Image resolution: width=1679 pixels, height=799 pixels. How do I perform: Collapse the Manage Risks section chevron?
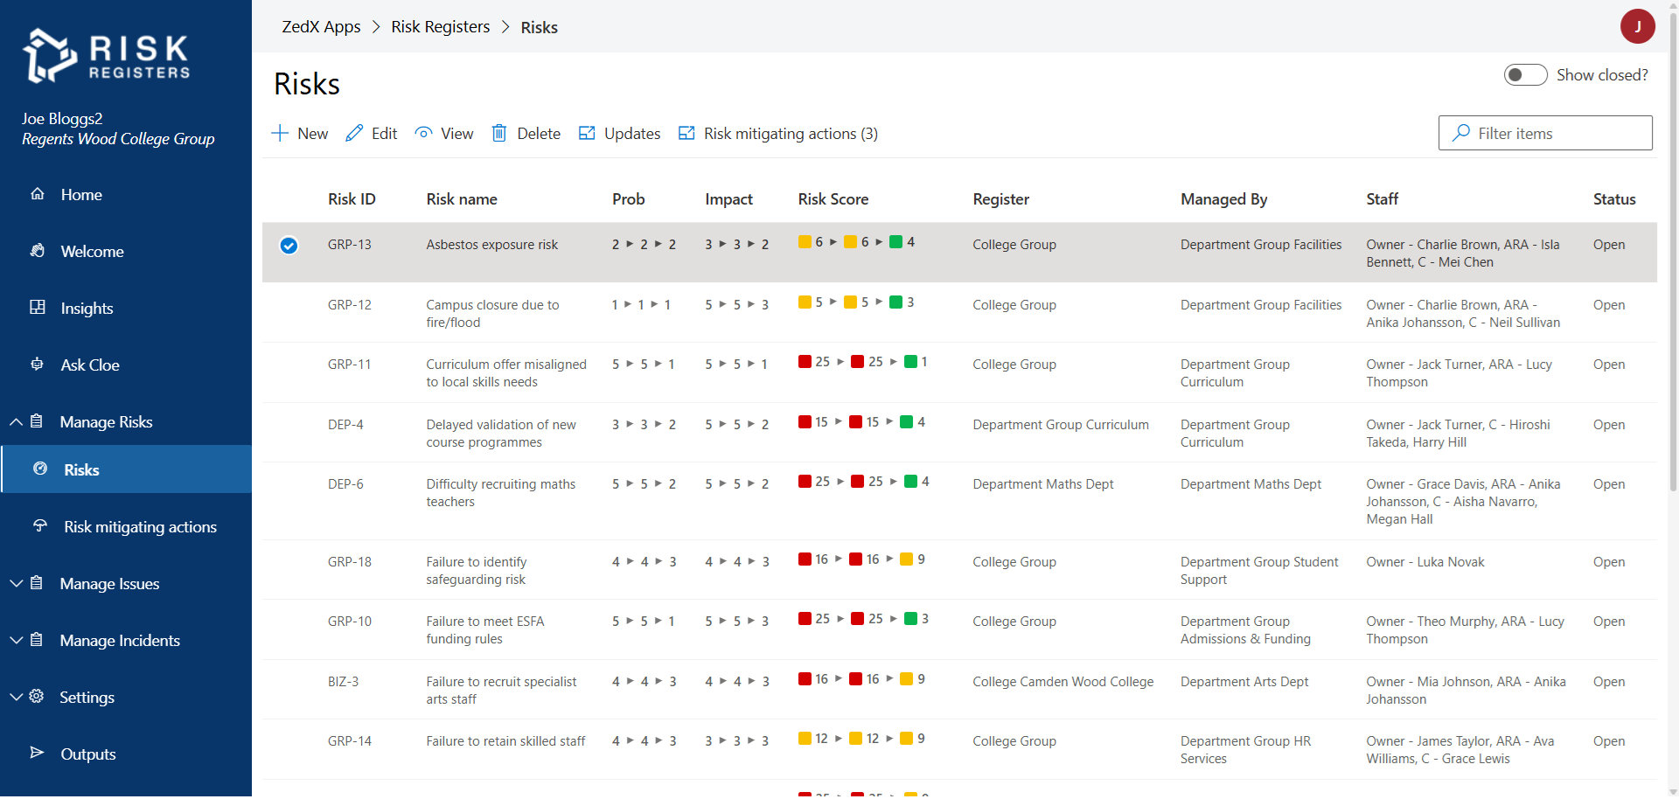click(x=16, y=421)
